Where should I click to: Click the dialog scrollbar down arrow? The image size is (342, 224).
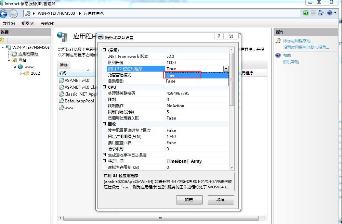[x=232, y=168]
